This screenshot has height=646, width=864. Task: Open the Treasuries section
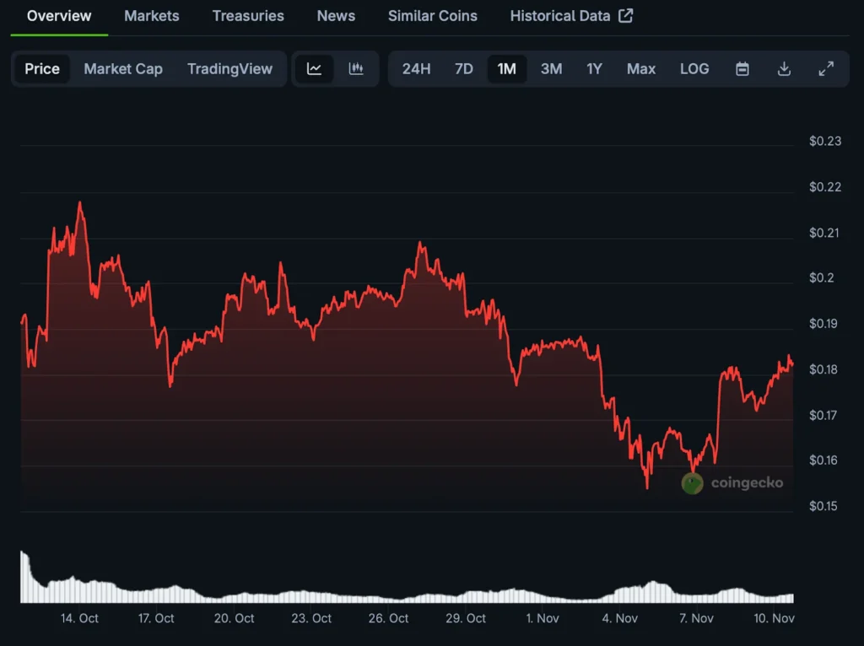248,15
